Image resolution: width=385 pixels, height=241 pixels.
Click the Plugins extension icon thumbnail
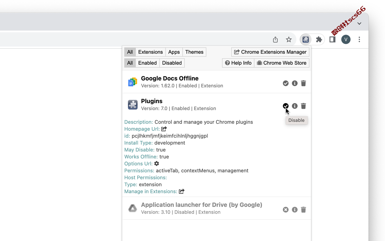point(133,105)
